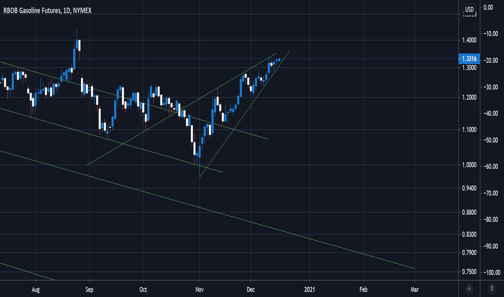
Task: Click the 1.1000 price axis label
Action: click(469, 130)
